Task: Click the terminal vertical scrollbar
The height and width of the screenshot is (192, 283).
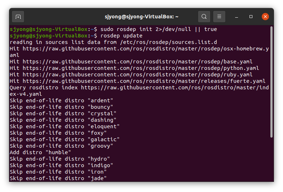Action: click(271, 82)
